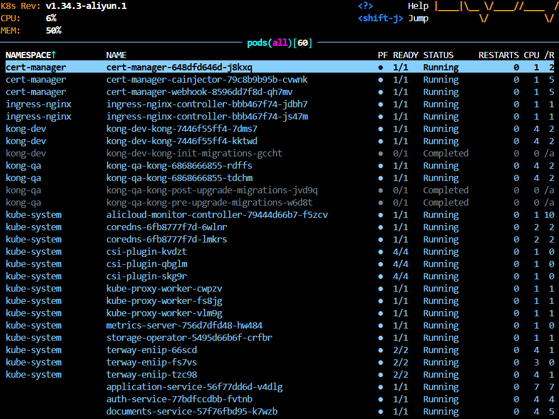559x419 pixels.
Task: Select pod metrics-server-756d7dfd48-hw484
Action: point(279,325)
